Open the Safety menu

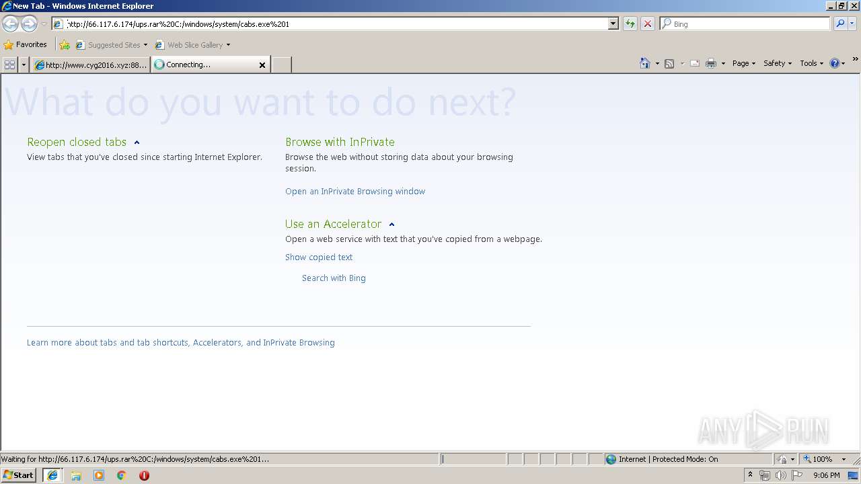point(778,63)
